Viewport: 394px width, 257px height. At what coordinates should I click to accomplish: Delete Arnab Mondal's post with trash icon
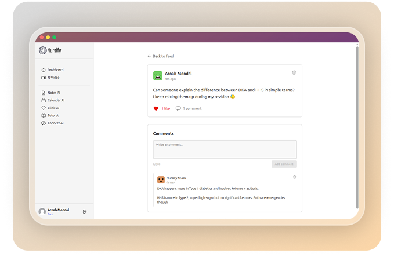(x=294, y=72)
